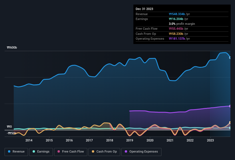Screen dimensions: 235x160
Task: Click the ₩55.445b free cash flow value
Action: tap(176, 29)
